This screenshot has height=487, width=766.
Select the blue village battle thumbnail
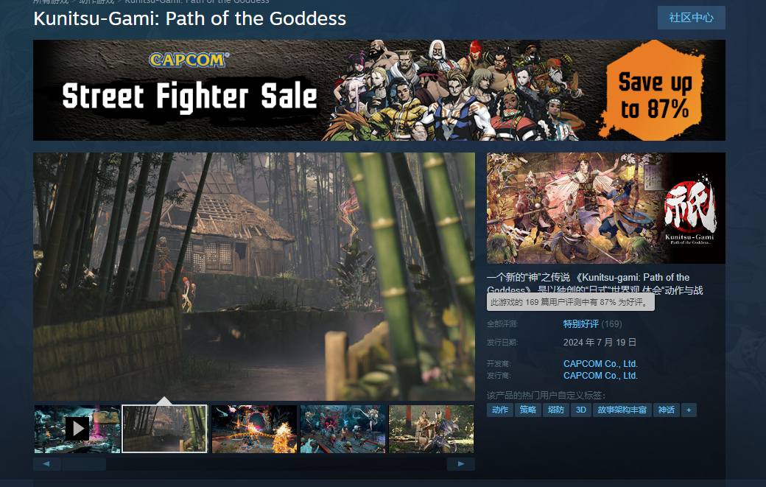coord(342,429)
